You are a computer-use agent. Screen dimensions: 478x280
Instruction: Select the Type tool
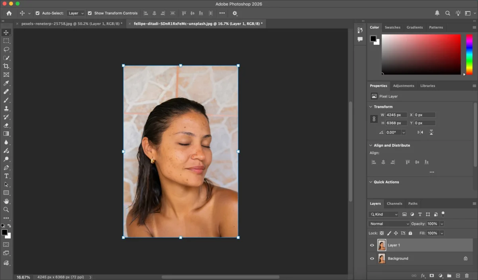[6, 176]
